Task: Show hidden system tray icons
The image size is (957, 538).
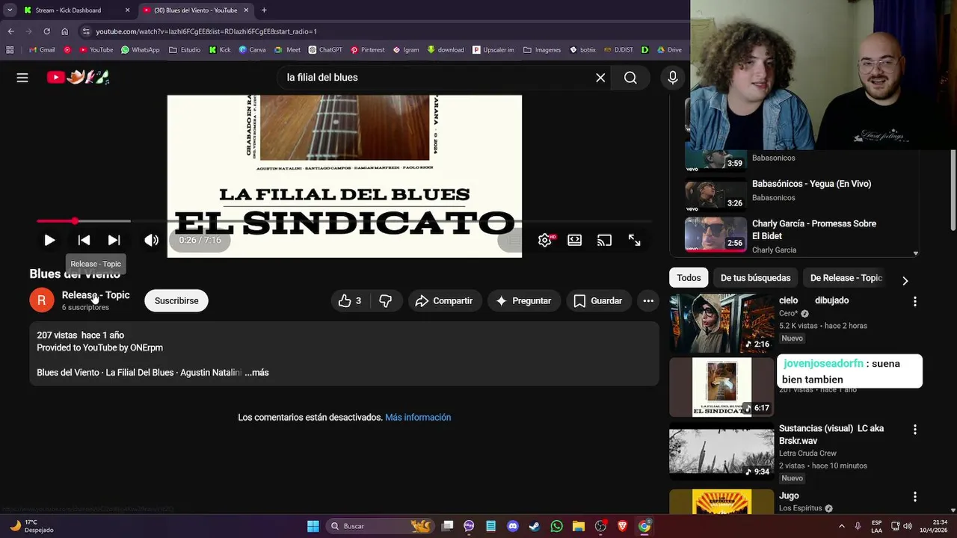Action: tap(842, 526)
